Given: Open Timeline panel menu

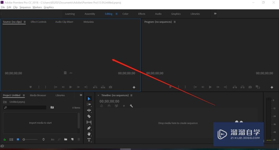Looking at the screenshot, I should (131, 95).
